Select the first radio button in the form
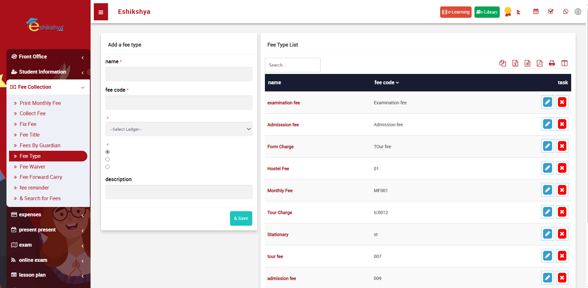This screenshot has width=588, height=288. (108, 152)
